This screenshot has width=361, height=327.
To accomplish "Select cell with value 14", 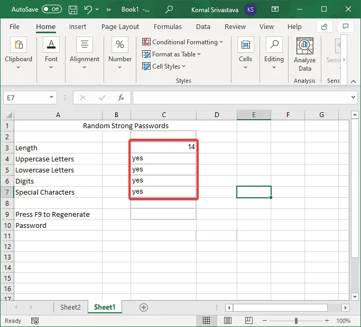I will 163,147.
